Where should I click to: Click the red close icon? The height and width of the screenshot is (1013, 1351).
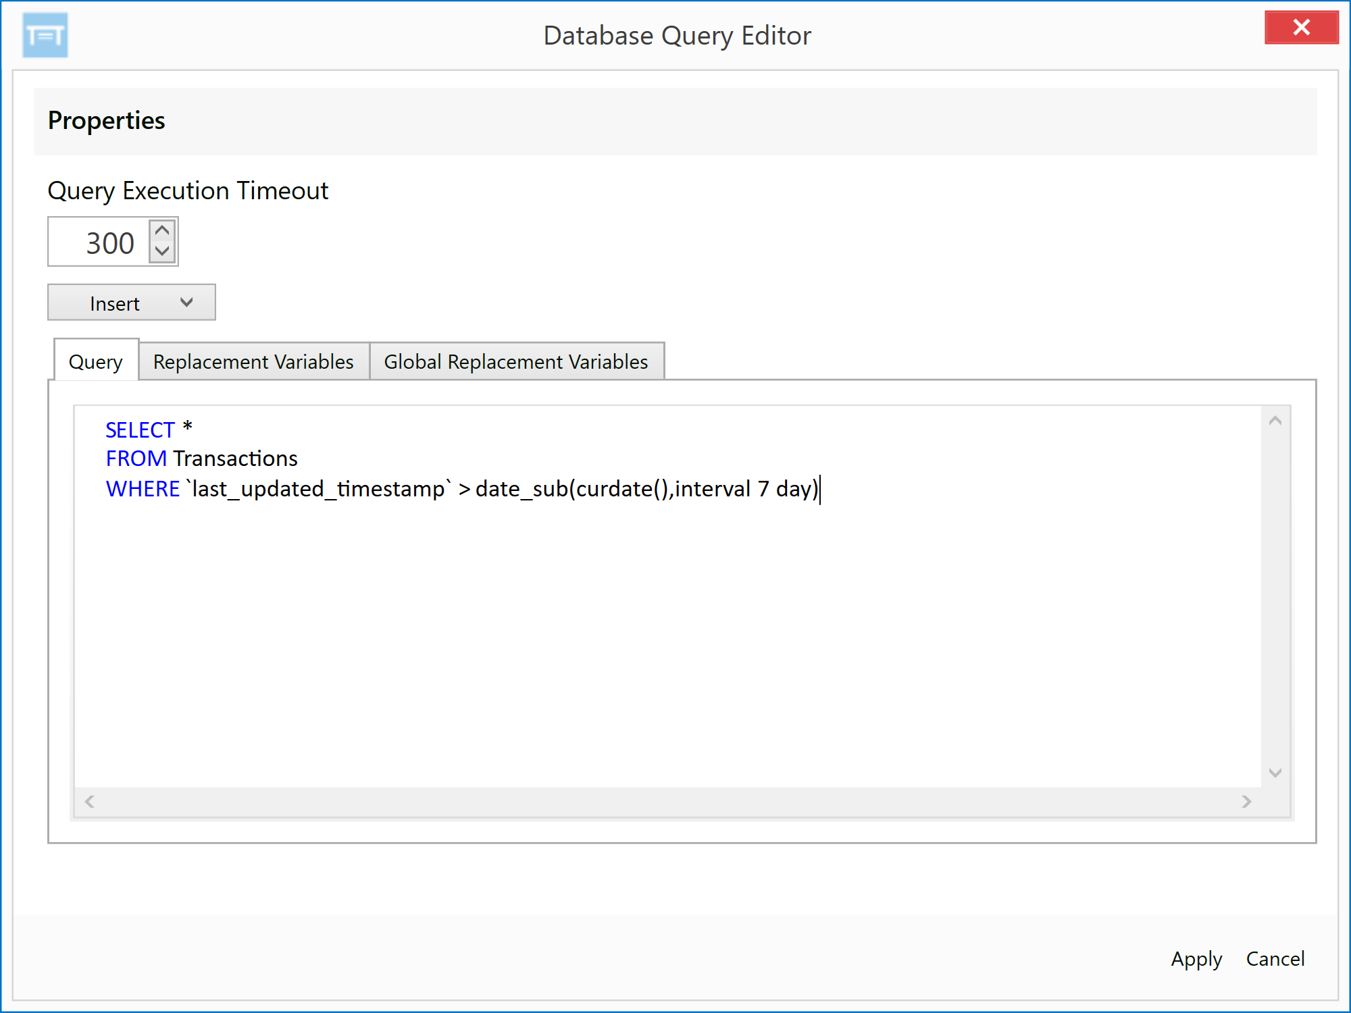pos(1302,28)
